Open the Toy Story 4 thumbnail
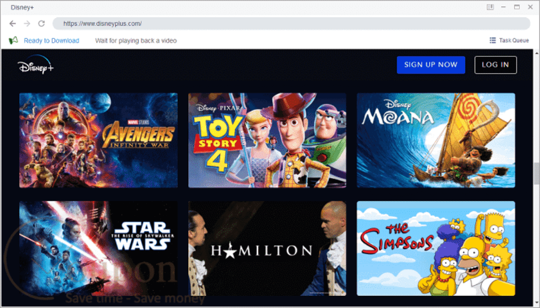Viewport: 540px width, 308px height. pyautogui.click(x=267, y=140)
